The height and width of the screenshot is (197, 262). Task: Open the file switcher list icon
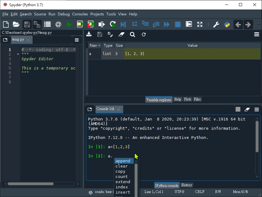click(47, 24)
